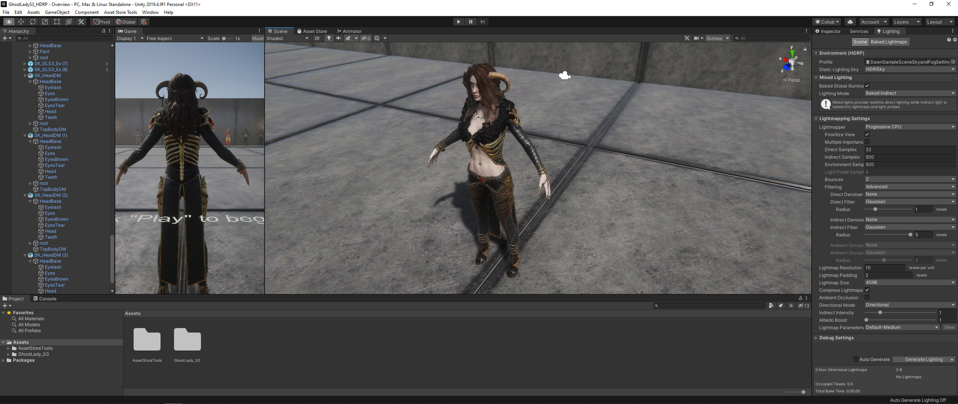Click View button next to Lightmap Parameters
This screenshot has height=404, width=958.
[x=949, y=327]
